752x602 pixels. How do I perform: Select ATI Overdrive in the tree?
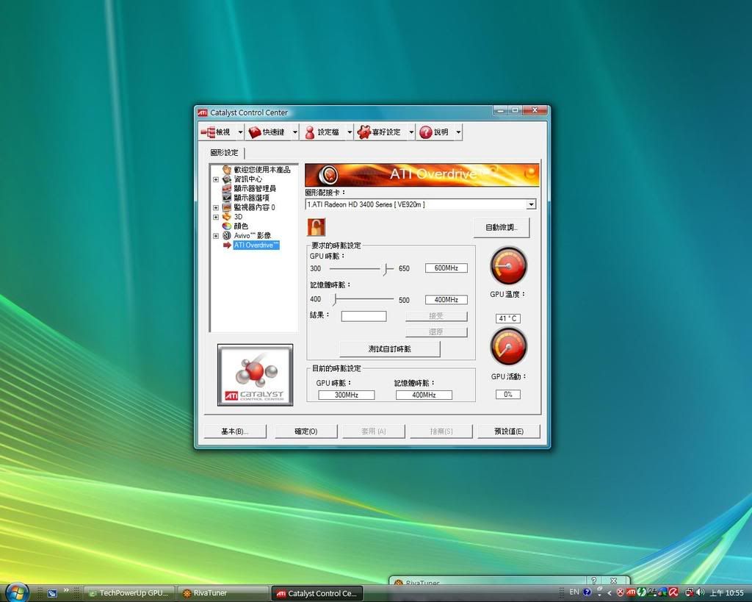tap(256, 245)
